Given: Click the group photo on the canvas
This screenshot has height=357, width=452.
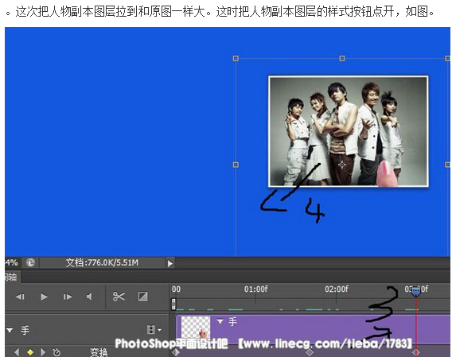Looking at the screenshot, I should (349, 131).
